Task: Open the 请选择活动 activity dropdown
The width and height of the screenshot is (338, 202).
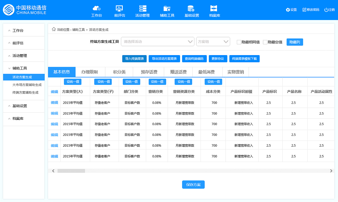Action: coord(158,41)
